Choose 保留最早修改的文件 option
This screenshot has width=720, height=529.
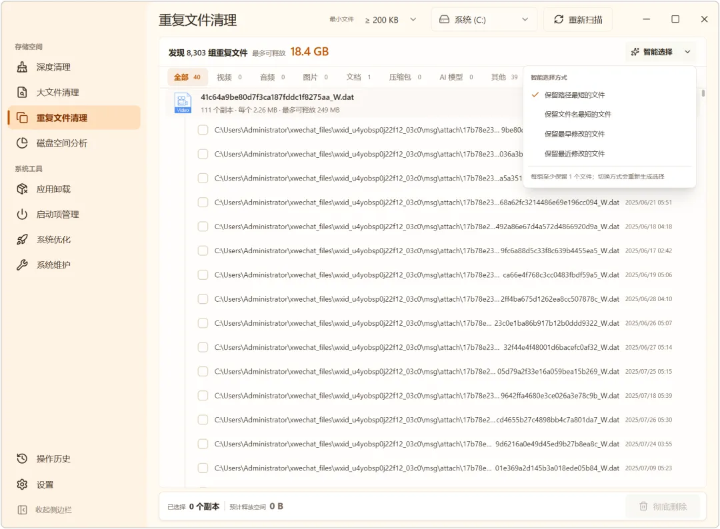[609, 134]
